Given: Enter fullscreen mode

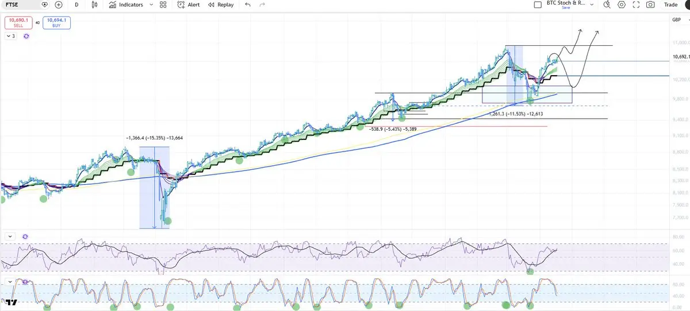Looking at the screenshot, I should (636, 5).
